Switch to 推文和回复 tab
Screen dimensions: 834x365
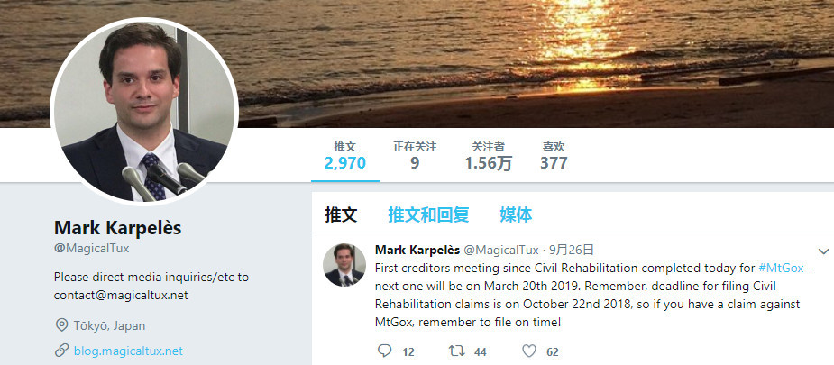coord(428,214)
